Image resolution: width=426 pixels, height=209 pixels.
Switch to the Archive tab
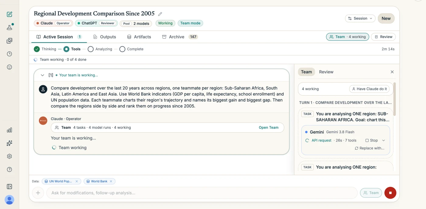click(x=180, y=37)
